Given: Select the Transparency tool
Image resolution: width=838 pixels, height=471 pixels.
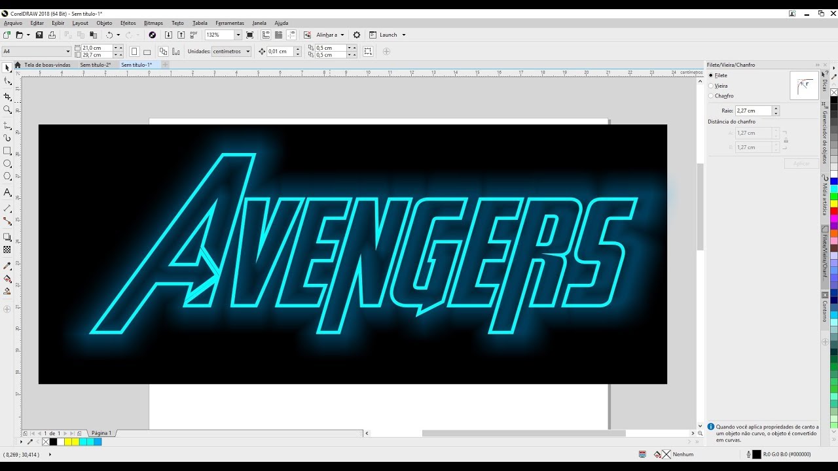Looking at the screenshot, I should tap(7, 250).
